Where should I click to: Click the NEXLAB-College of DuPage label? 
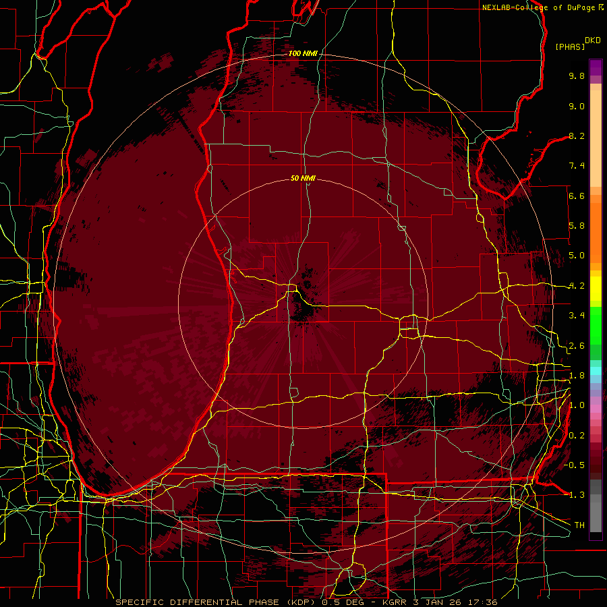[x=538, y=7]
